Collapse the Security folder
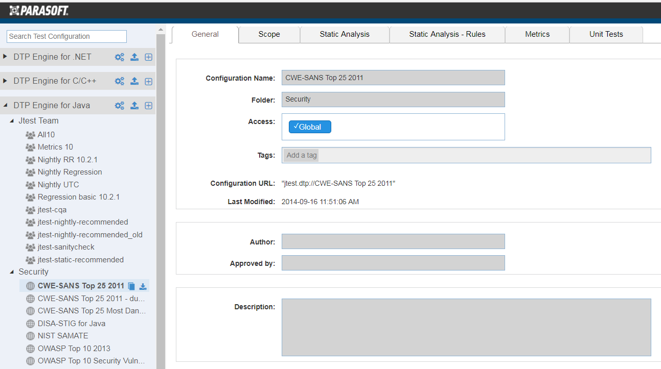This screenshot has width=661, height=369. [x=12, y=272]
